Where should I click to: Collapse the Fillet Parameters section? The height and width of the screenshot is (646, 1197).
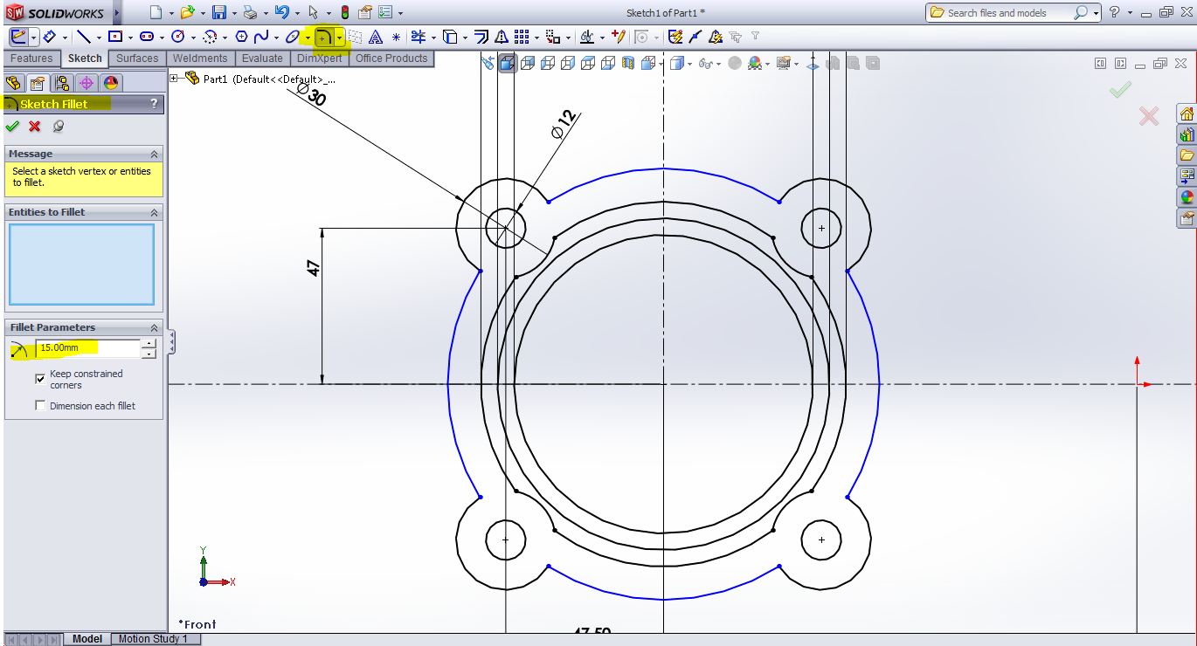tap(154, 328)
